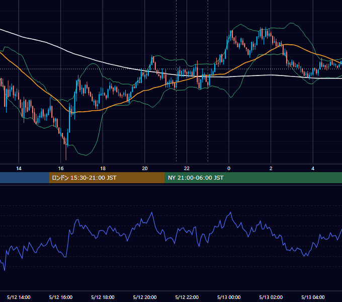Click the 5/13 02:00 date label
The image size is (342, 302).
[x=271, y=297]
